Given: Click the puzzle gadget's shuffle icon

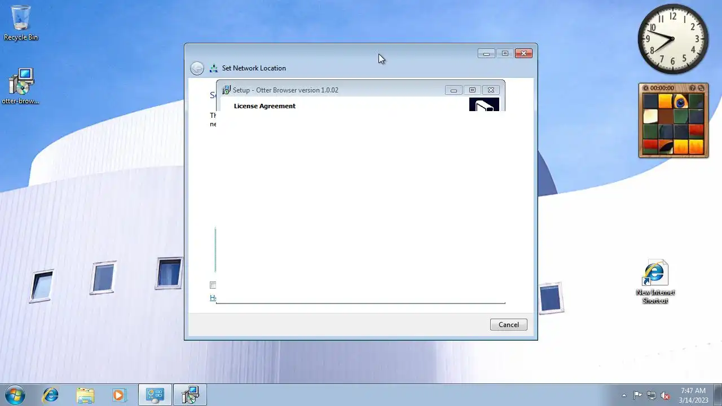Looking at the screenshot, I should [x=701, y=88].
